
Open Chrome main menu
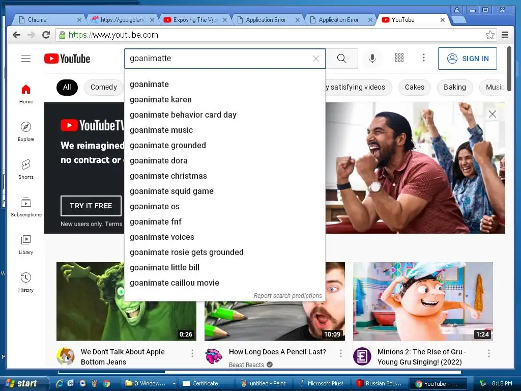pos(505,35)
